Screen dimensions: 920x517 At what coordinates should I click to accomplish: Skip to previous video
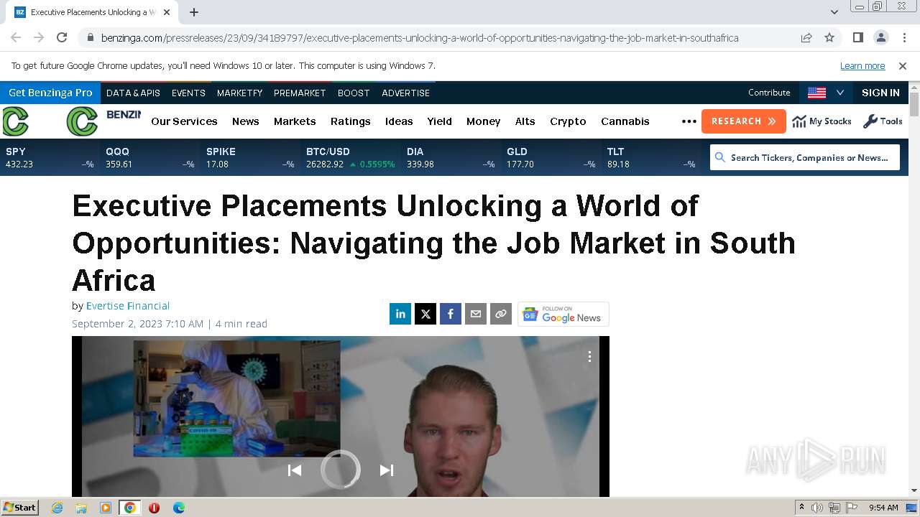(x=295, y=470)
